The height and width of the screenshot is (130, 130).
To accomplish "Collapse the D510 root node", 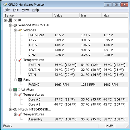I will pyautogui.click(x=5, y=20).
